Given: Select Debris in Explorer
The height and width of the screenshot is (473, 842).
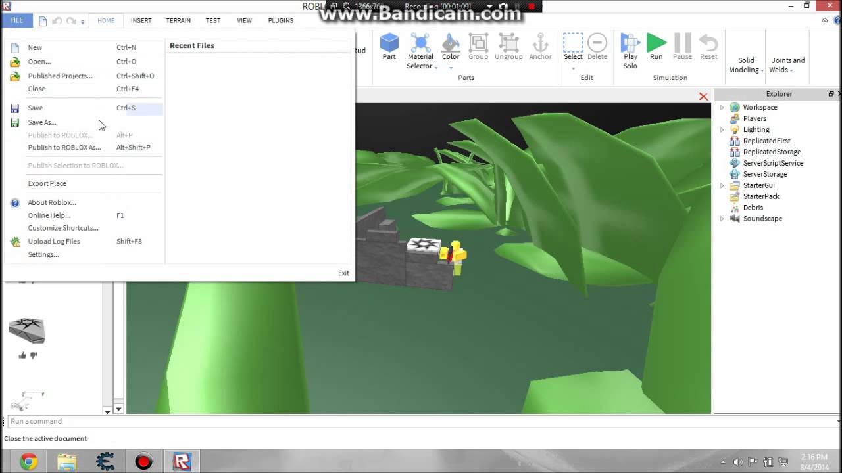Looking at the screenshot, I should tap(753, 208).
